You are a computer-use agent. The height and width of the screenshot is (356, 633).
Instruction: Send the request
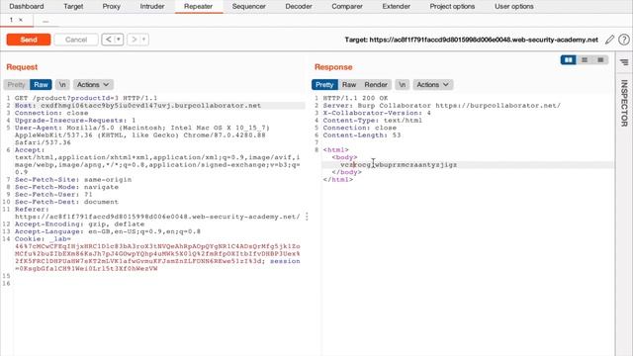click(29, 40)
